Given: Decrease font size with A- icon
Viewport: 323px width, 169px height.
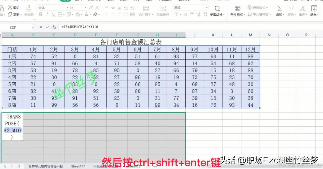Looking at the screenshot, I should coord(98,8).
